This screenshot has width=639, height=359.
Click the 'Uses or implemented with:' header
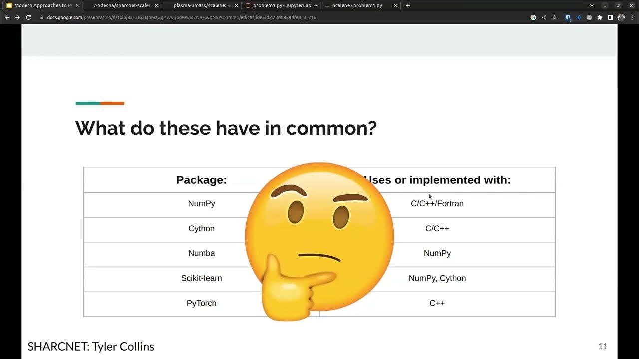pos(437,180)
